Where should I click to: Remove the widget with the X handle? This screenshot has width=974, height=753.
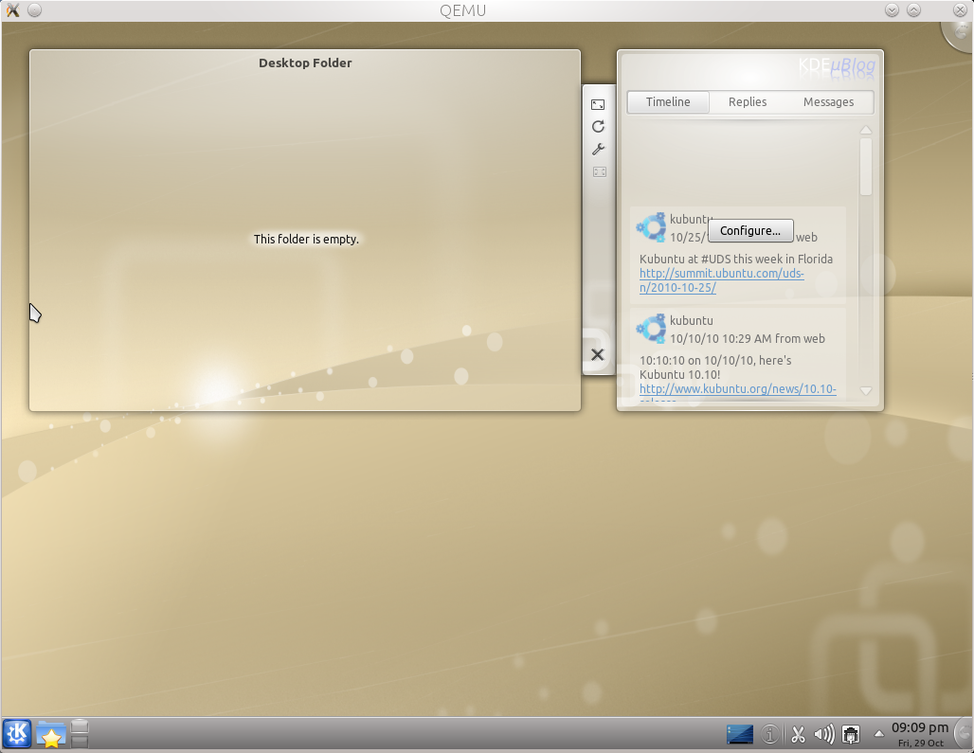point(598,354)
